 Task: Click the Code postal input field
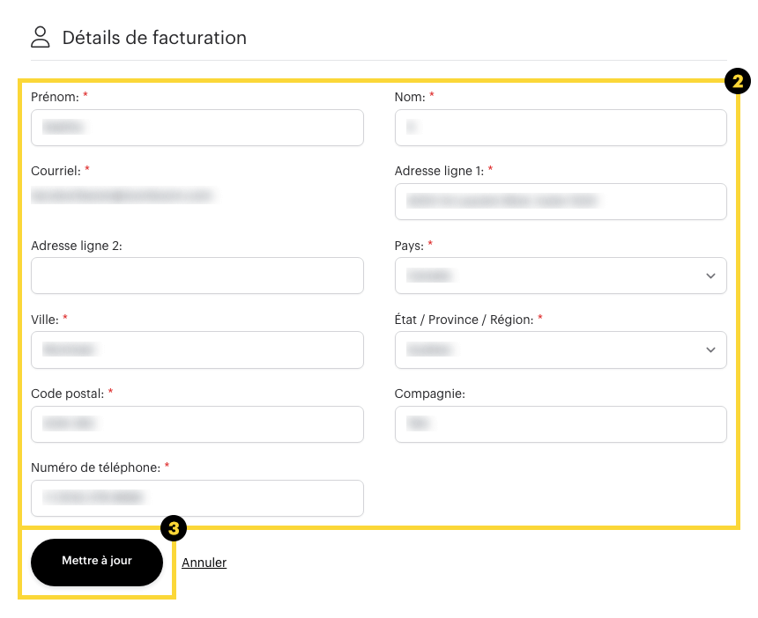[197, 423]
